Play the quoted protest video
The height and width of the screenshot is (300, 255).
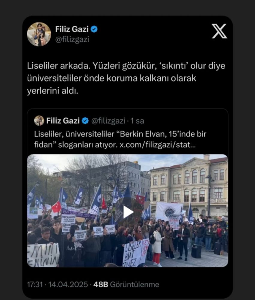[128, 212]
